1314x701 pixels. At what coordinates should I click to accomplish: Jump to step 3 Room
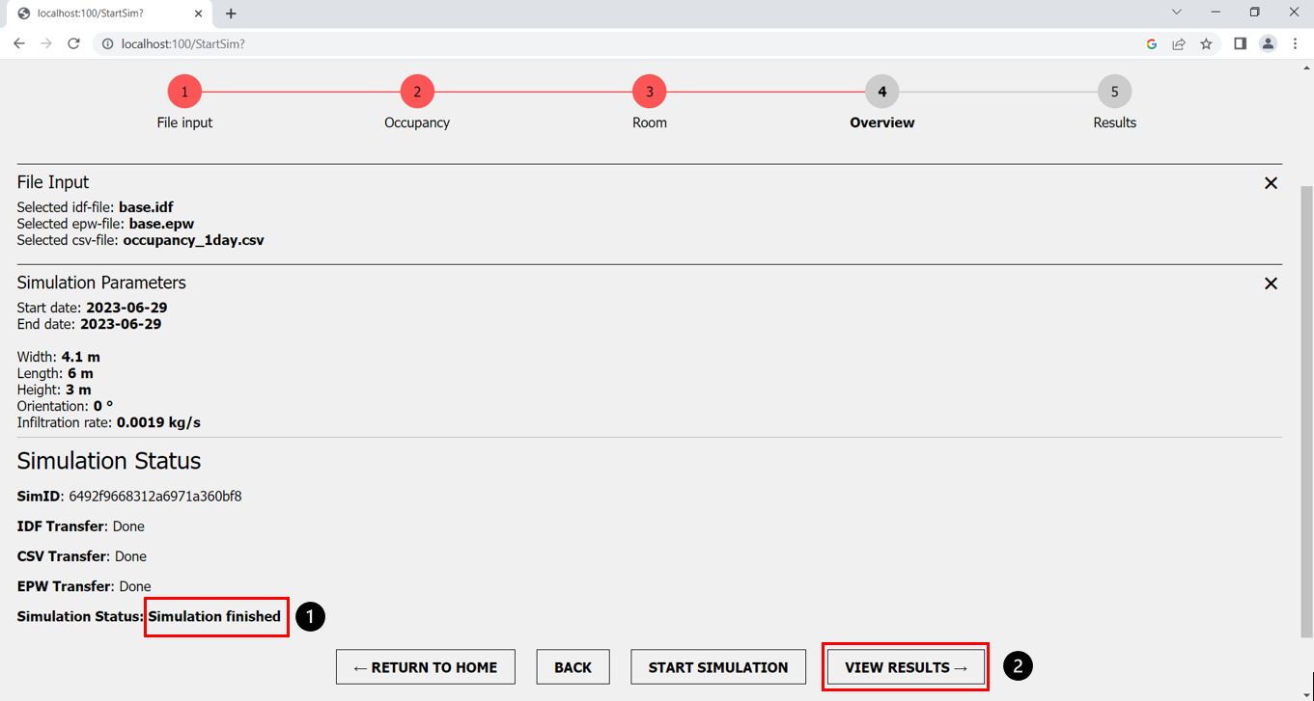650,93
